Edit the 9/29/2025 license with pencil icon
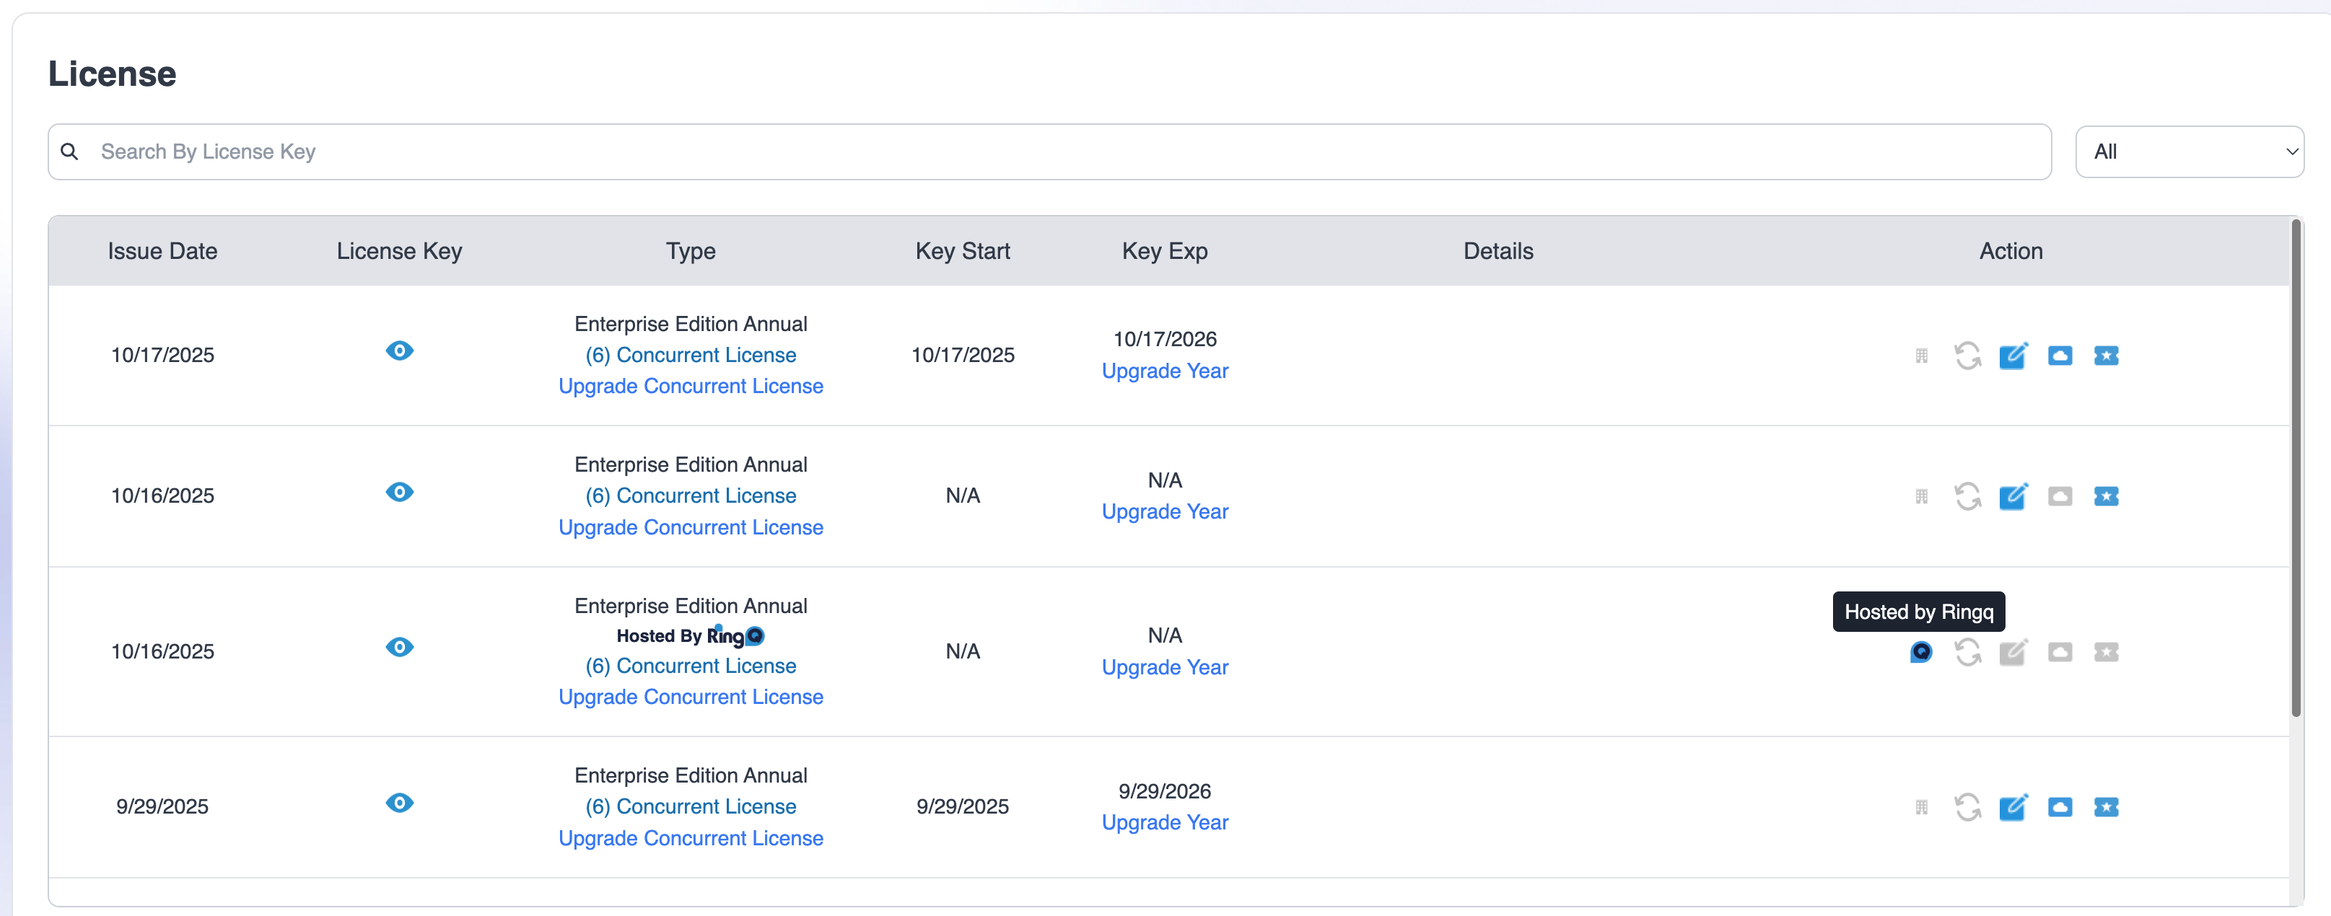The height and width of the screenshot is (916, 2331). [x=2014, y=806]
